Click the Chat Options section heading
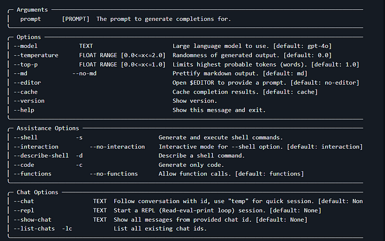Viewport: 385px width, 241px height. click(37, 192)
